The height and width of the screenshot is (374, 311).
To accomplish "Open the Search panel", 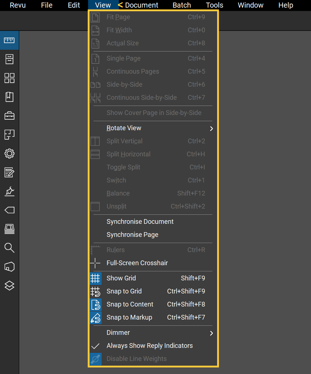I will pyautogui.click(x=9, y=248).
